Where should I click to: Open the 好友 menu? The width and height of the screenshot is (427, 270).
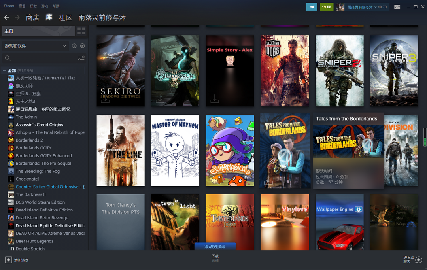[33, 6]
